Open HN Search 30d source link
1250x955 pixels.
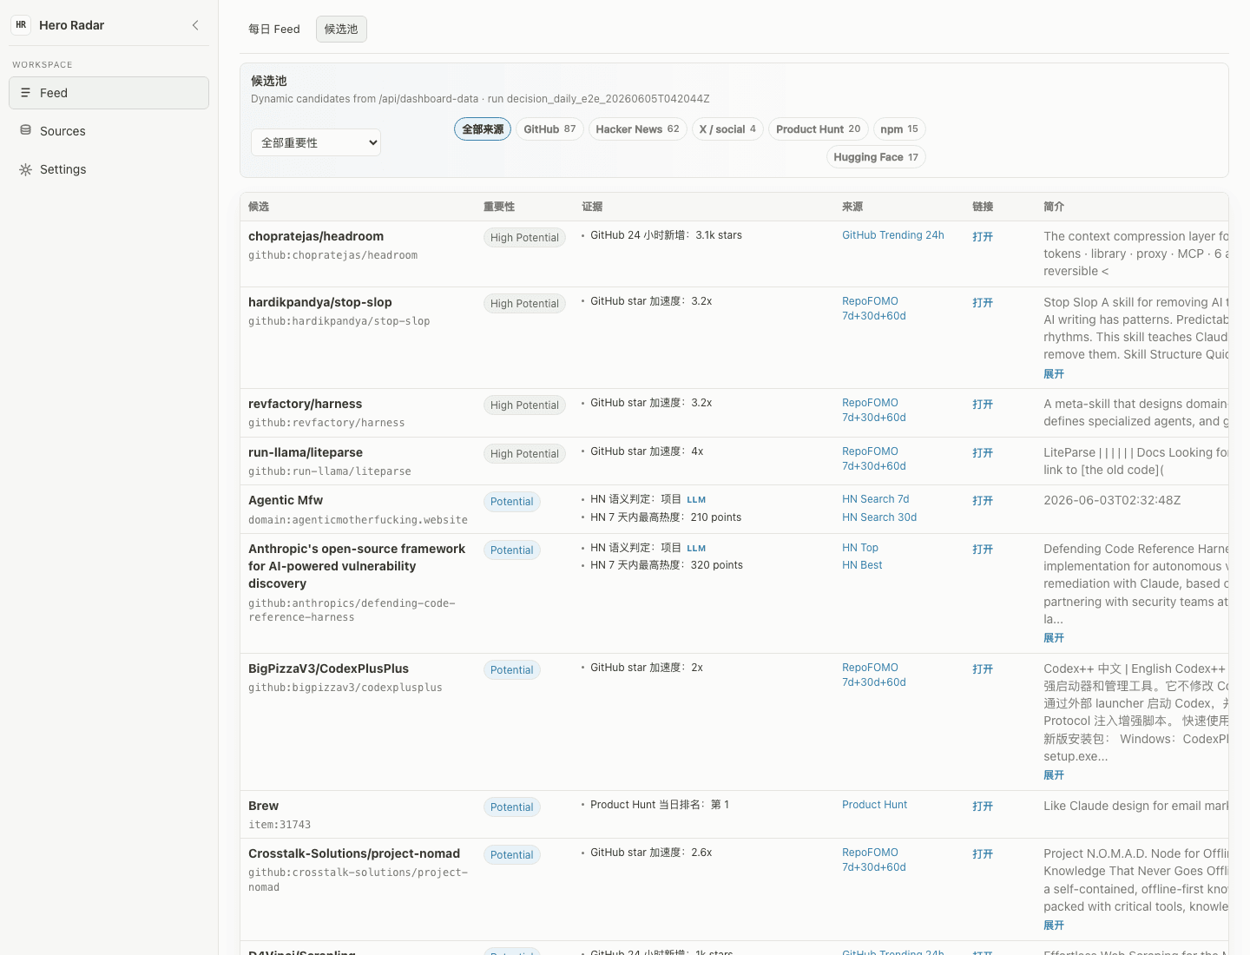coord(879,517)
